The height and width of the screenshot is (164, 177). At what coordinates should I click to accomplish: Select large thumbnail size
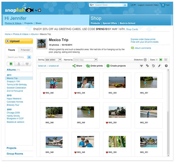pyautogui.click(x=165, y=60)
